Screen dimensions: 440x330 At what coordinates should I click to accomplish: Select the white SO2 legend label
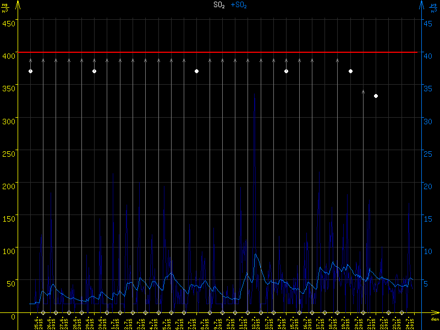click(x=219, y=5)
